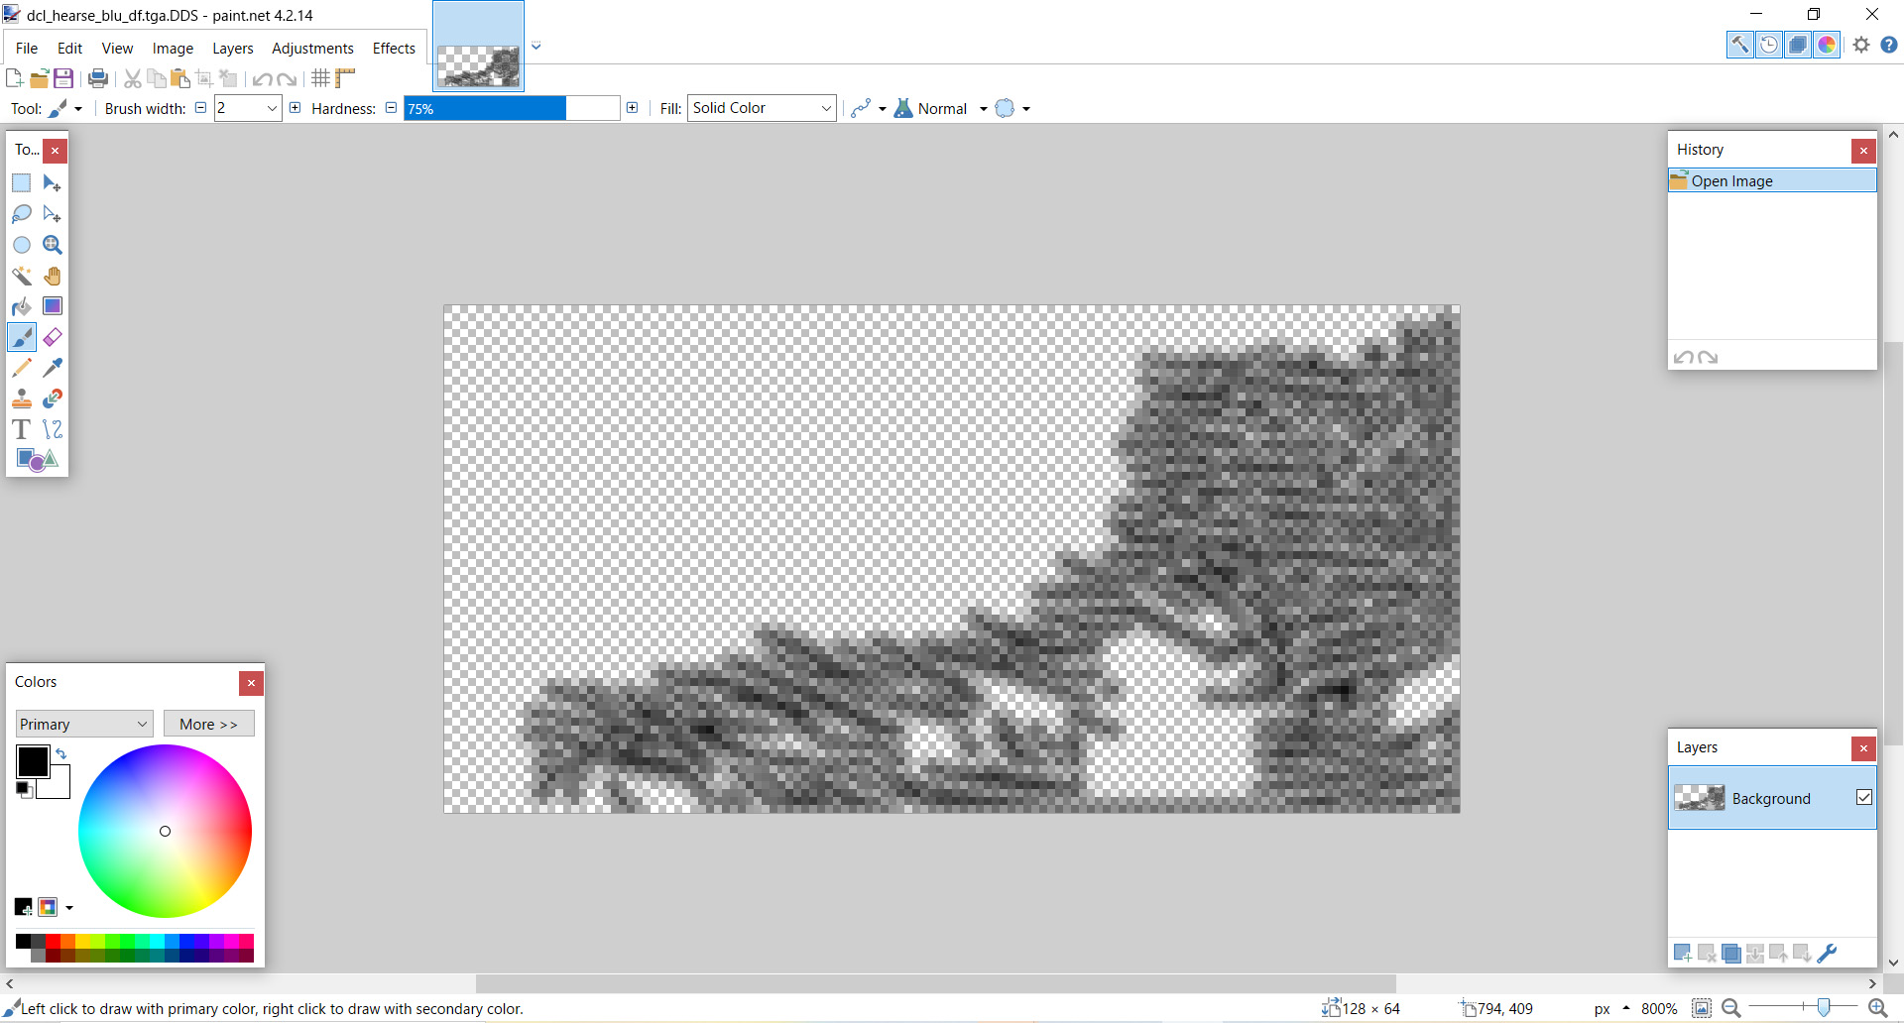Select the Move Selected Pixels tool
Image resolution: width=1904 pixels, height=1023 pixels.
53,183
